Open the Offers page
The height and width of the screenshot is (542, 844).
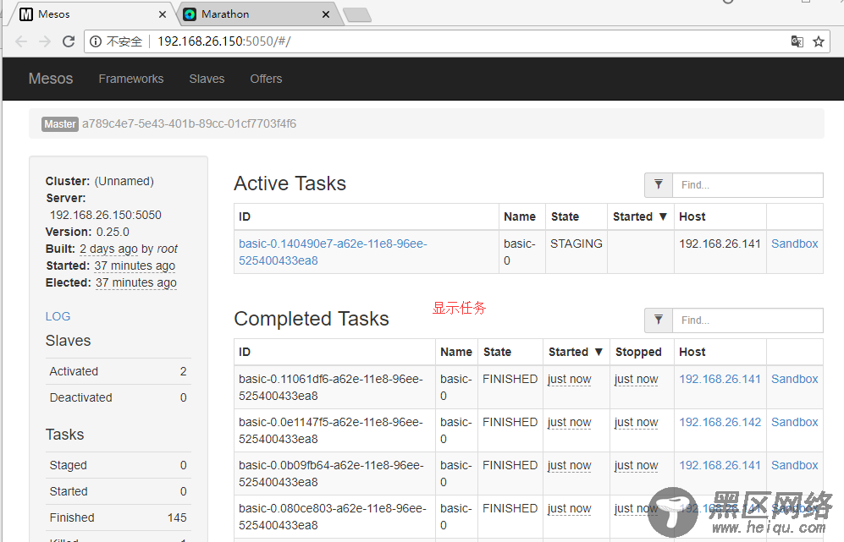coord(266,79)
